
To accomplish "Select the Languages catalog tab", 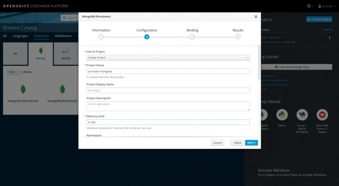I will point(20,36).
